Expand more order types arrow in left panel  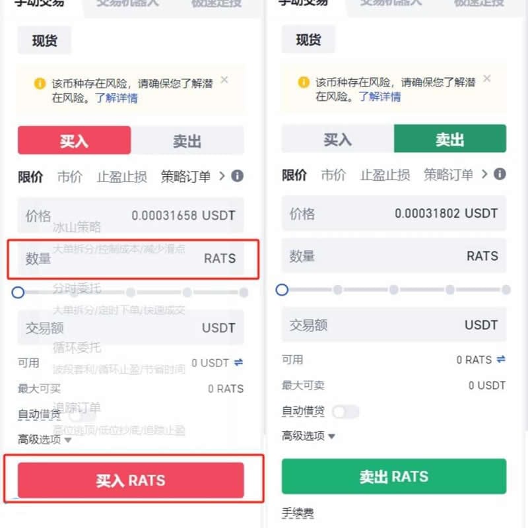click(x=222, y=176)
